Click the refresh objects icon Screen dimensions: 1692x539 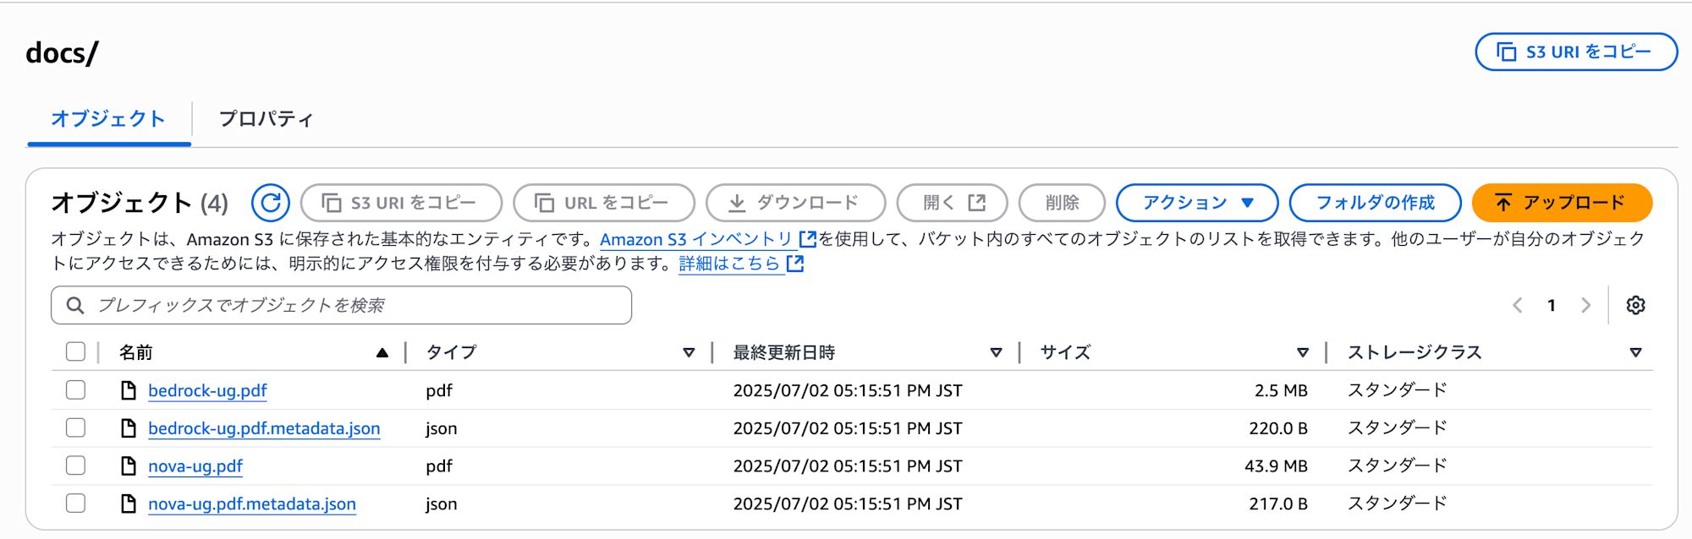coord(271,203)
